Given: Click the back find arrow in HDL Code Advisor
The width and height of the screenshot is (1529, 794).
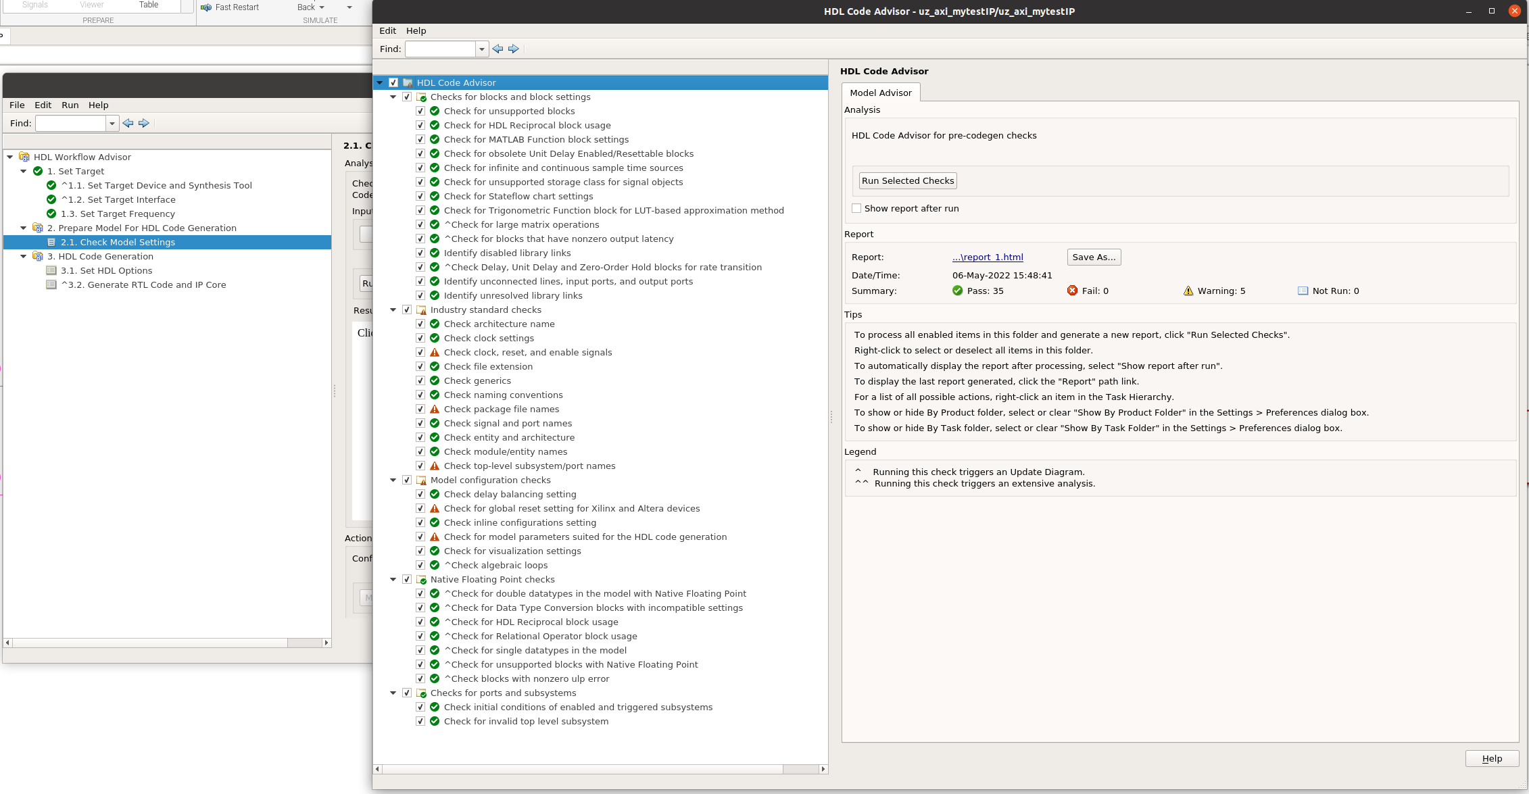Looking at the screenshot, I should point(498,49).
